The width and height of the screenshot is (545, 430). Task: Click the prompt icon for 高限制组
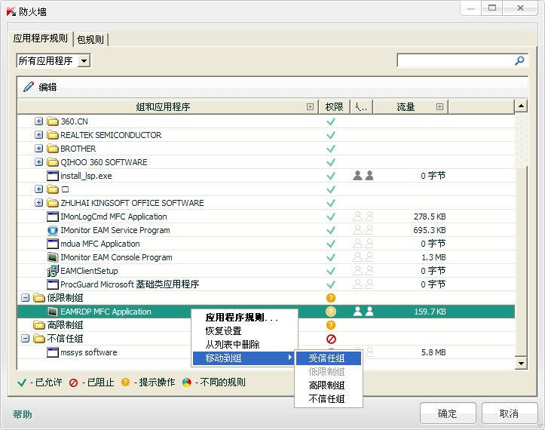coord(331,325)
